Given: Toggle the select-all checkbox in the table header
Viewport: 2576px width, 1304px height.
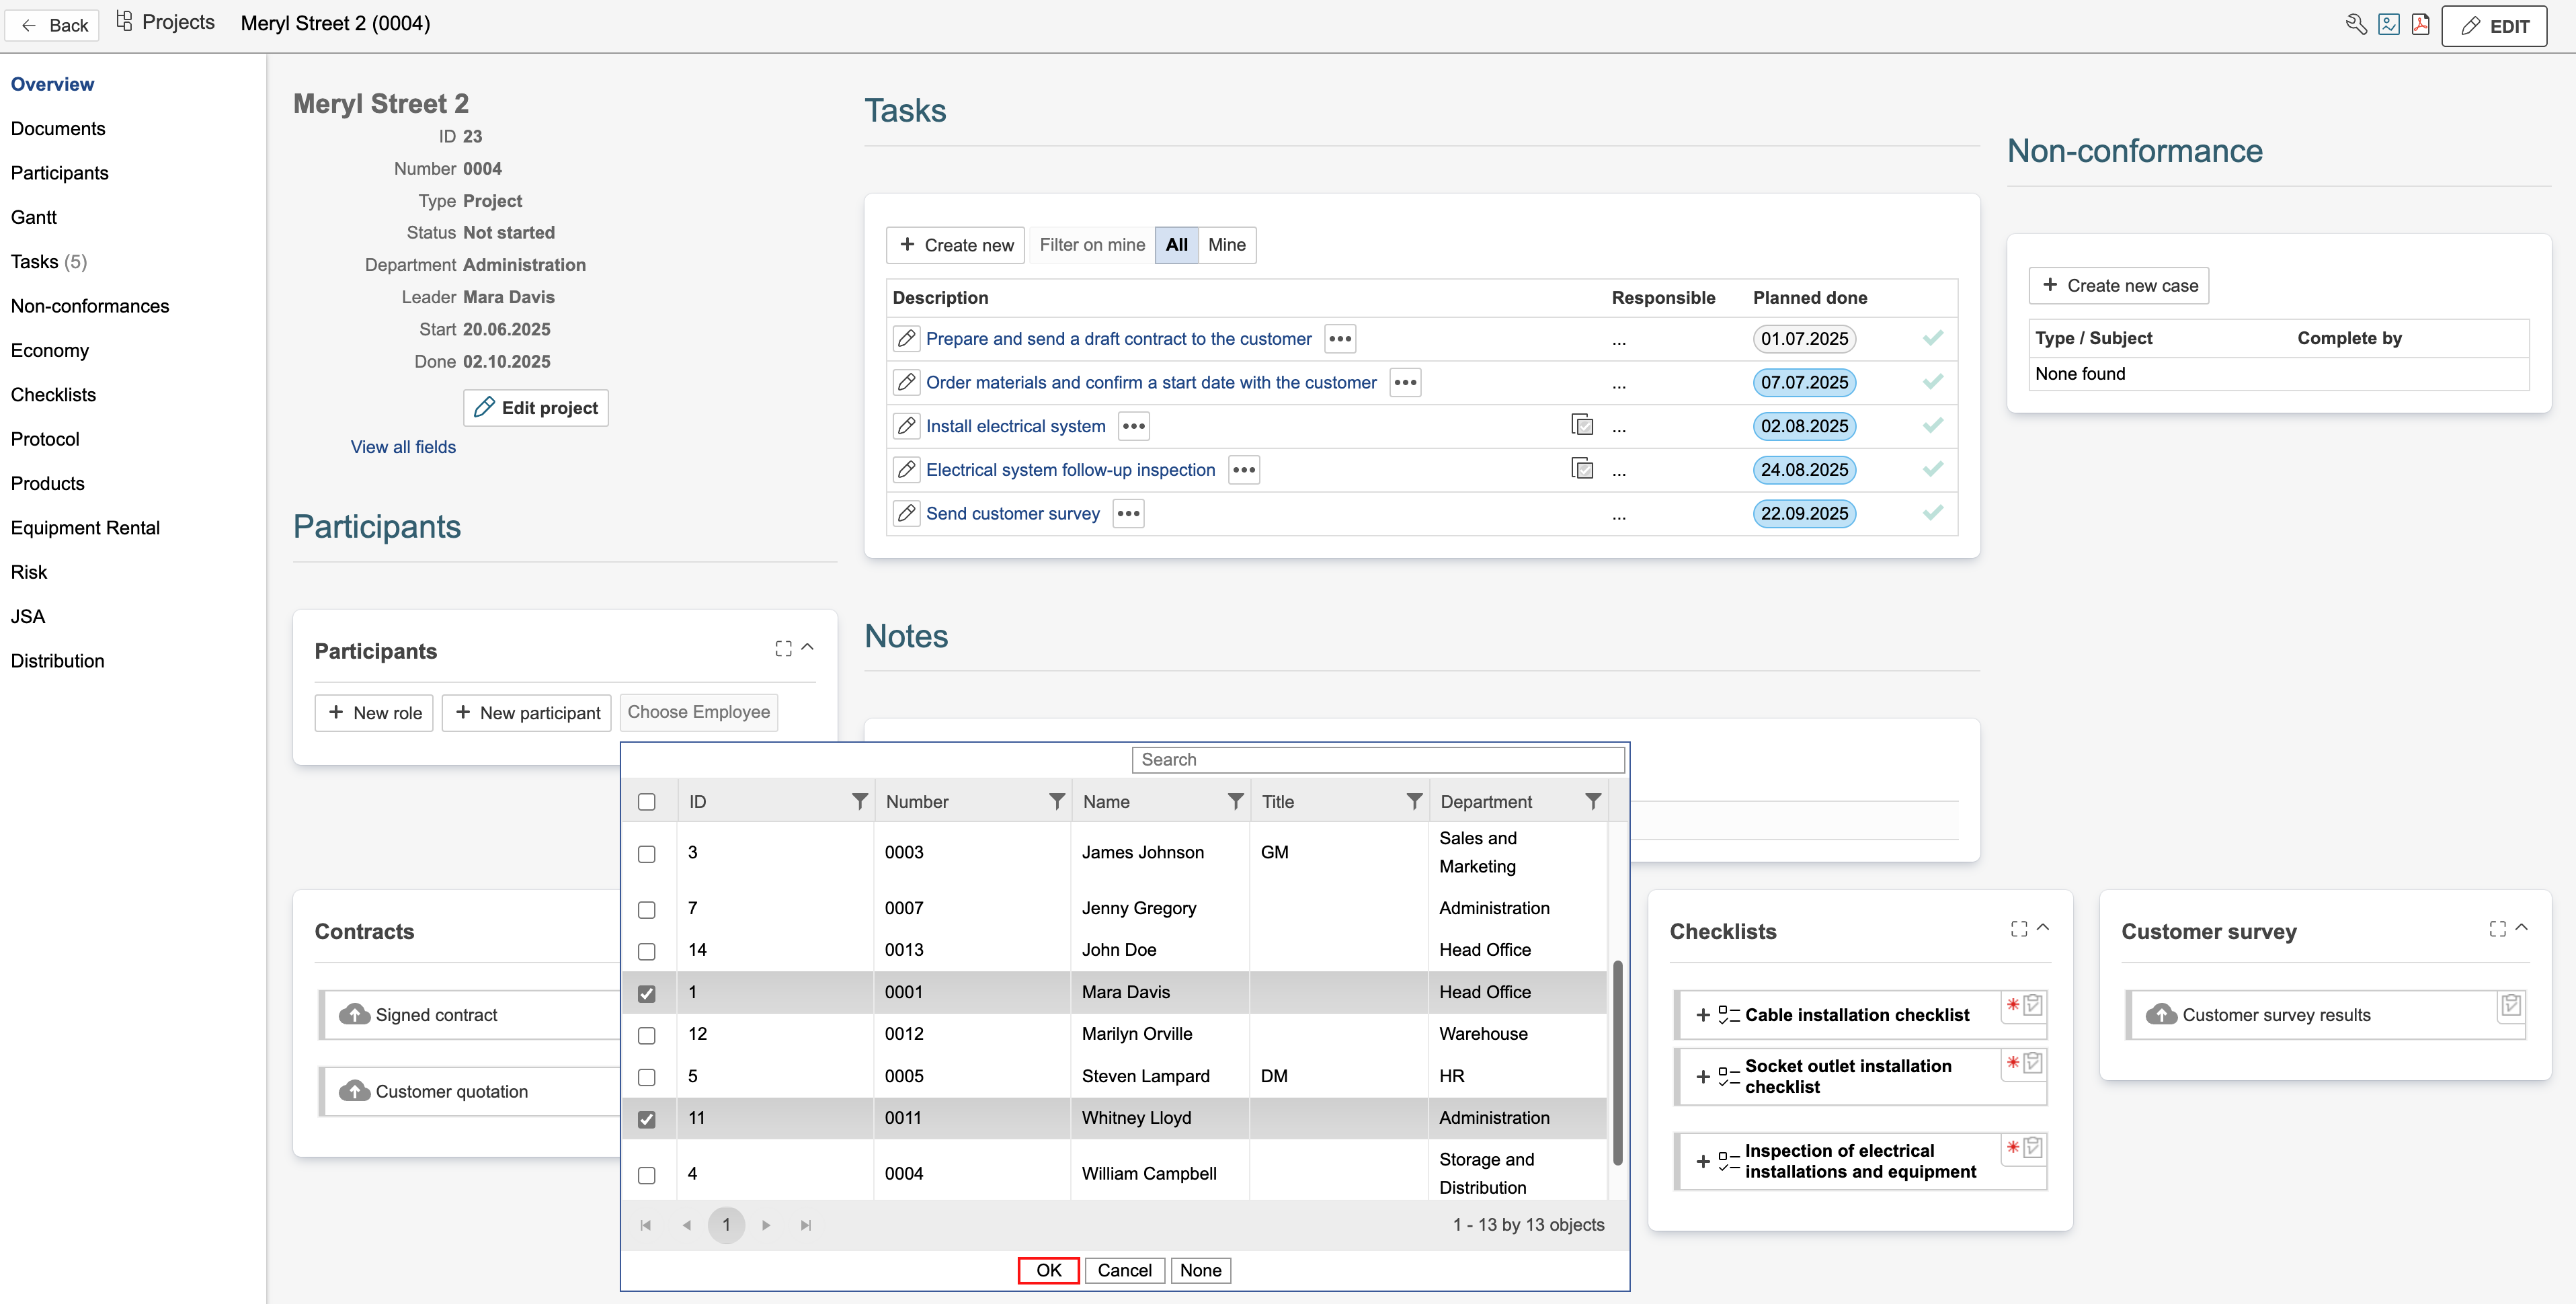Looking at the screenshot, I should 647,802.
